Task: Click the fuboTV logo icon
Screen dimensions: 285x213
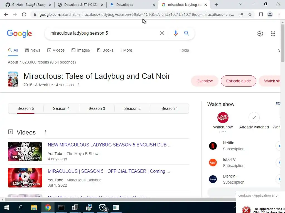Action: pyautogui.click(x=213, y=163)
